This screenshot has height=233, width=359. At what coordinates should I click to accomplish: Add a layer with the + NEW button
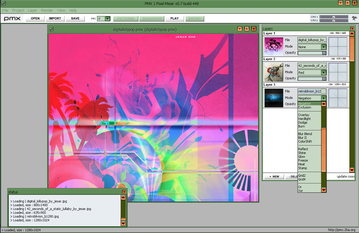[274, 176]
